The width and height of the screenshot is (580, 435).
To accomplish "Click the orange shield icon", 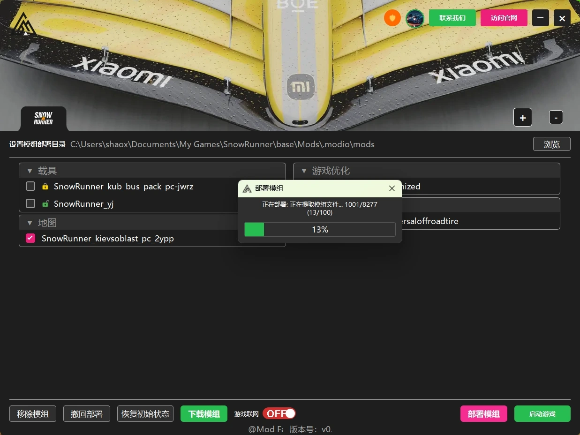I will click(392, 18).
